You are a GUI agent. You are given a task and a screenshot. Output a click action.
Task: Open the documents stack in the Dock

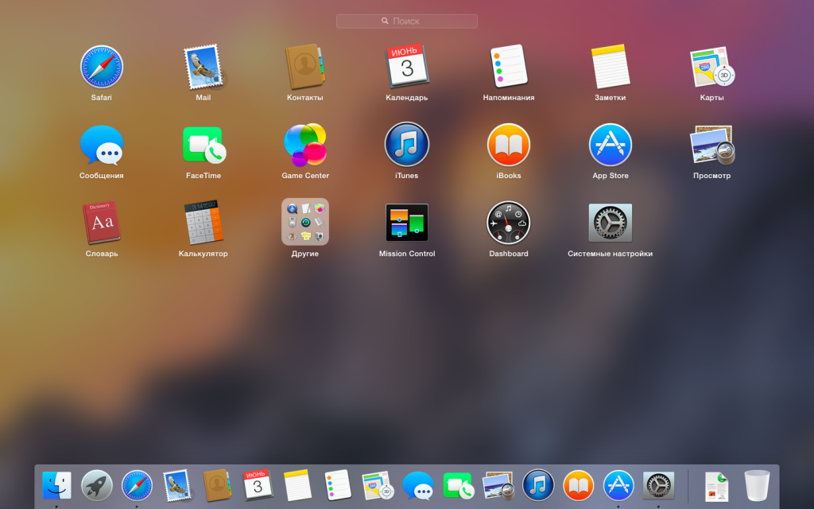pos(716,487)
